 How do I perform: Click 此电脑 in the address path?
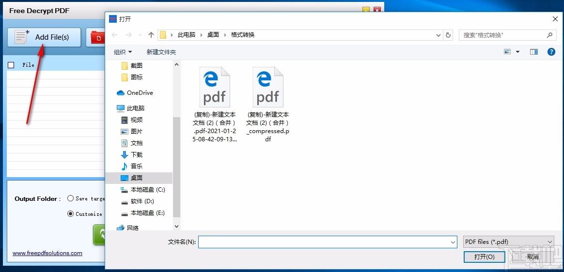click(187, 35)
